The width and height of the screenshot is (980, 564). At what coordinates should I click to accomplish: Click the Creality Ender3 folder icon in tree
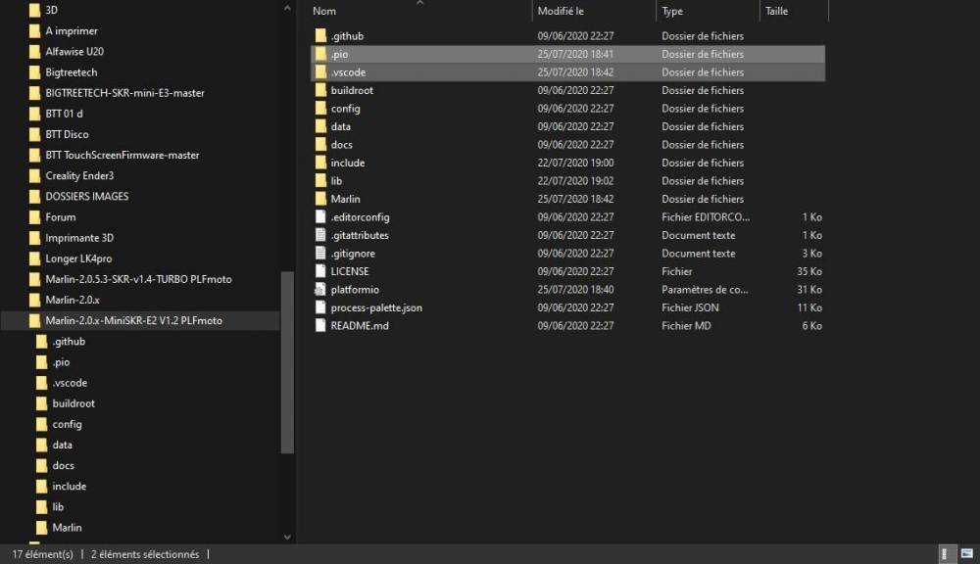(x=35, y=175)
